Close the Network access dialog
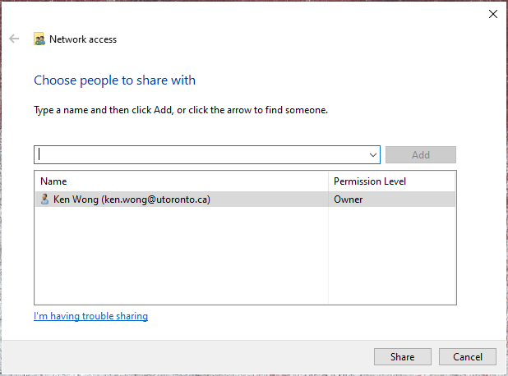The height and width of the screenshot is (376, 508). [492, 14]
